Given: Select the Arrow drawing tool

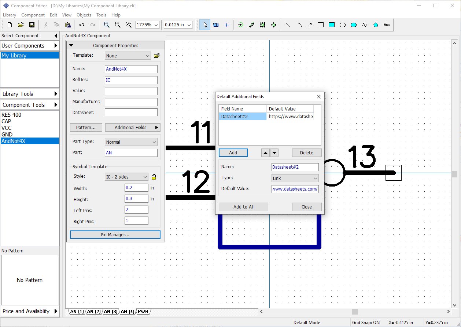Looking at the screenshot, I should pyautogui.click(x=310, y=25).
